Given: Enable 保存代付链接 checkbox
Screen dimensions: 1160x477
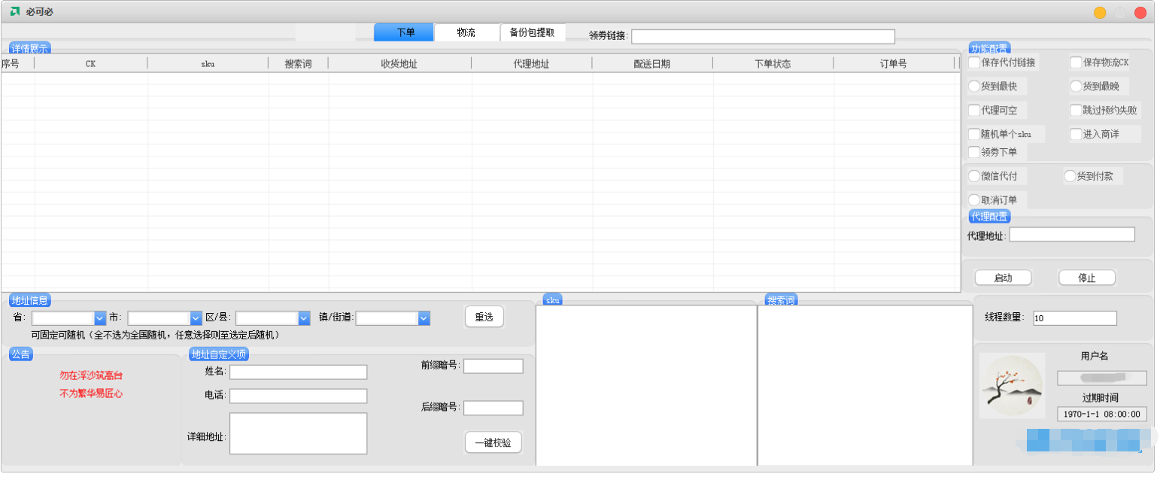Looking at the screenshot, I should point(974,62).
